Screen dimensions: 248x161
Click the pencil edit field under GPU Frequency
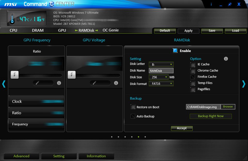click(x=43, y=83)
